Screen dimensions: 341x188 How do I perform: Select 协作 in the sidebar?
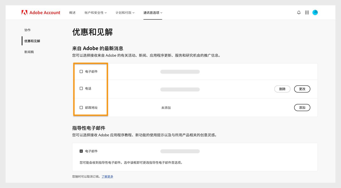(x=27, y=30)
